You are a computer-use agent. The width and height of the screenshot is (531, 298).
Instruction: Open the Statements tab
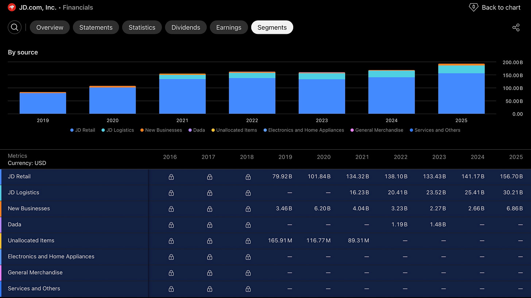point(96,27)
